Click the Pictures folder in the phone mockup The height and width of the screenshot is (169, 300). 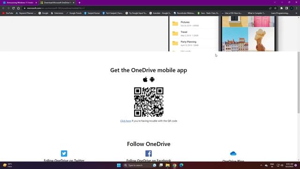tap(186, 23)
